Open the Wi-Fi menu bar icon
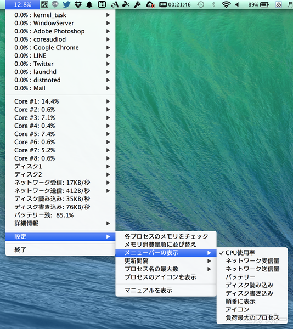Screen dimensions: 293x329 [x=226, y=4]
